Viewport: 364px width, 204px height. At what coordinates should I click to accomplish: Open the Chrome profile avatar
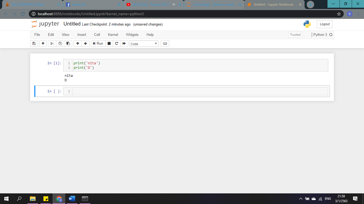(350, 14)
